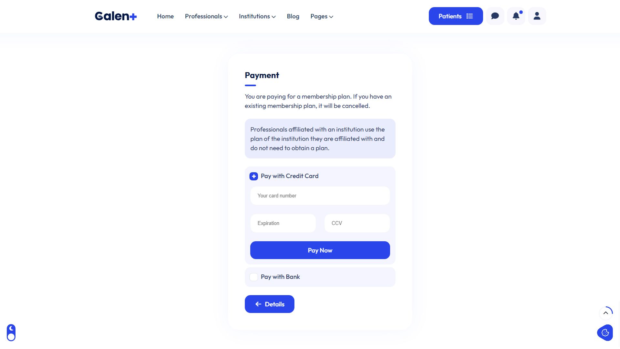620x349 pixels.
Task: Click the list icon in the Patients button
Action: (470, 16)
